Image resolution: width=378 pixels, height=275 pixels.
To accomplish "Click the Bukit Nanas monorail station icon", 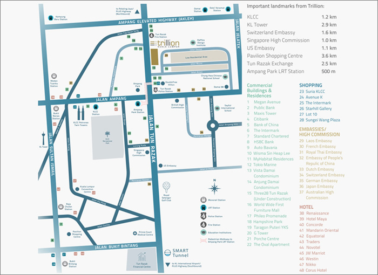I will [x=56, y=108].
